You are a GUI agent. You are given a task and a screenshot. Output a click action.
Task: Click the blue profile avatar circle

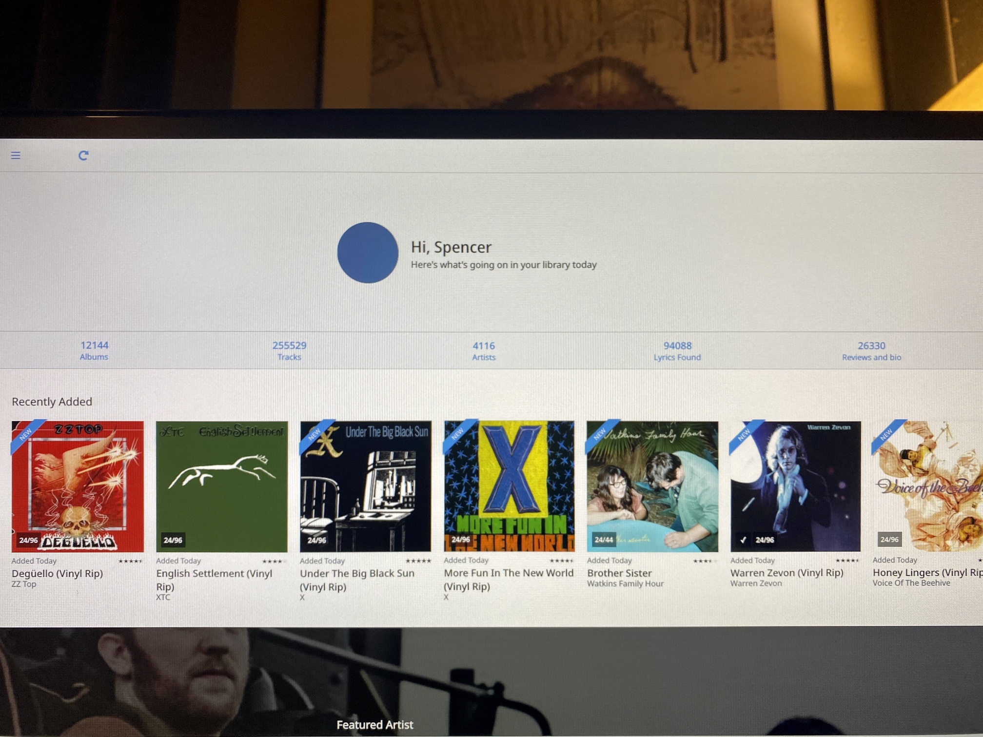pyautogui.click(x=368, y=252)
